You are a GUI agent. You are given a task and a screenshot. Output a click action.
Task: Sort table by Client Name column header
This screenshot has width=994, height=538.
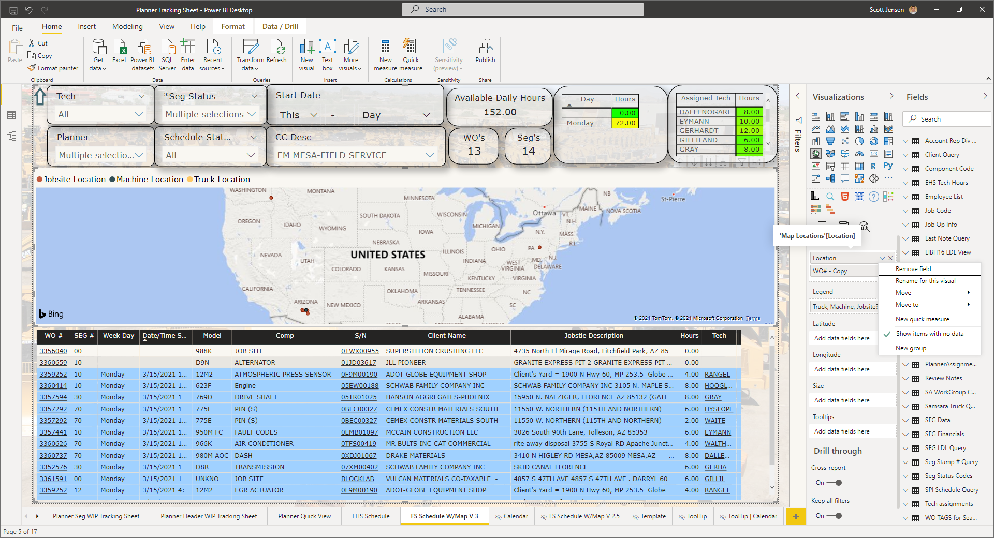446,336
